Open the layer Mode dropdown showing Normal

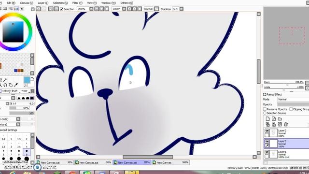[x=293, y=99]
